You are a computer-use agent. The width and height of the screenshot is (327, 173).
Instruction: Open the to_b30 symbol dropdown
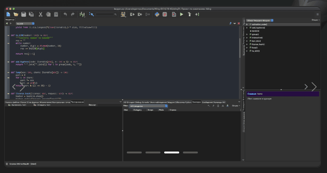(x=25, y=23)
